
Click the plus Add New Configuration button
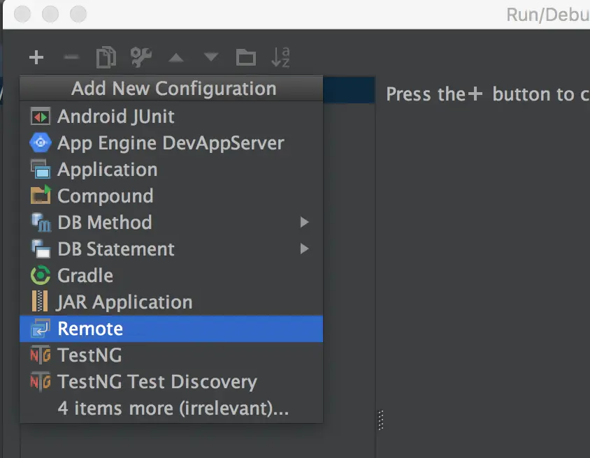(36, 57)
